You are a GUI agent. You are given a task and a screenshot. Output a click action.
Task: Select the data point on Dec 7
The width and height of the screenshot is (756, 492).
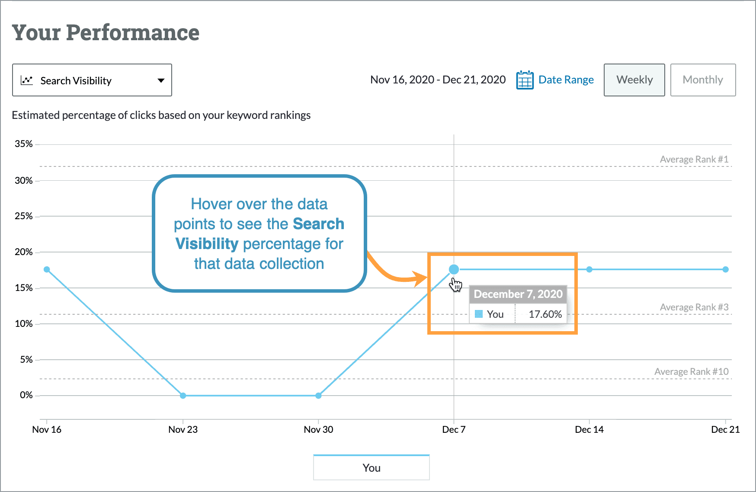[x=453, y=269]
